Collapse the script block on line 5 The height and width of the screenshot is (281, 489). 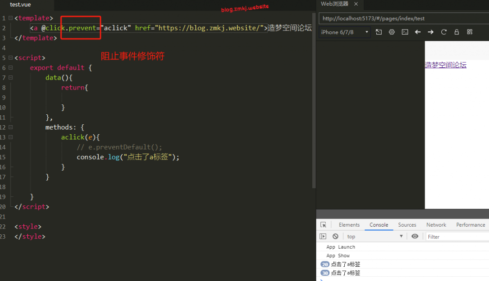(11, 58)
